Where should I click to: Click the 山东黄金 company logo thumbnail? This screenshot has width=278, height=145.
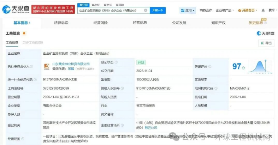(x=46, y=66)
